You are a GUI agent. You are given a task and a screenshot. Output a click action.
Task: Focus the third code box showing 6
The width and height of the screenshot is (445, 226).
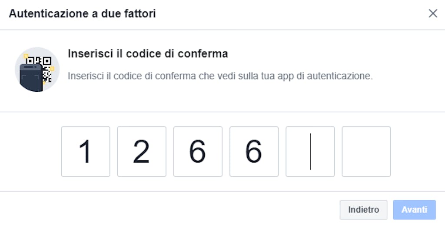click(x=198, y=152)
